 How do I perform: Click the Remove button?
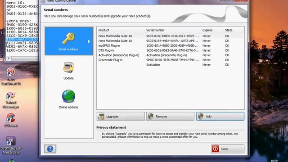[170, 117]
